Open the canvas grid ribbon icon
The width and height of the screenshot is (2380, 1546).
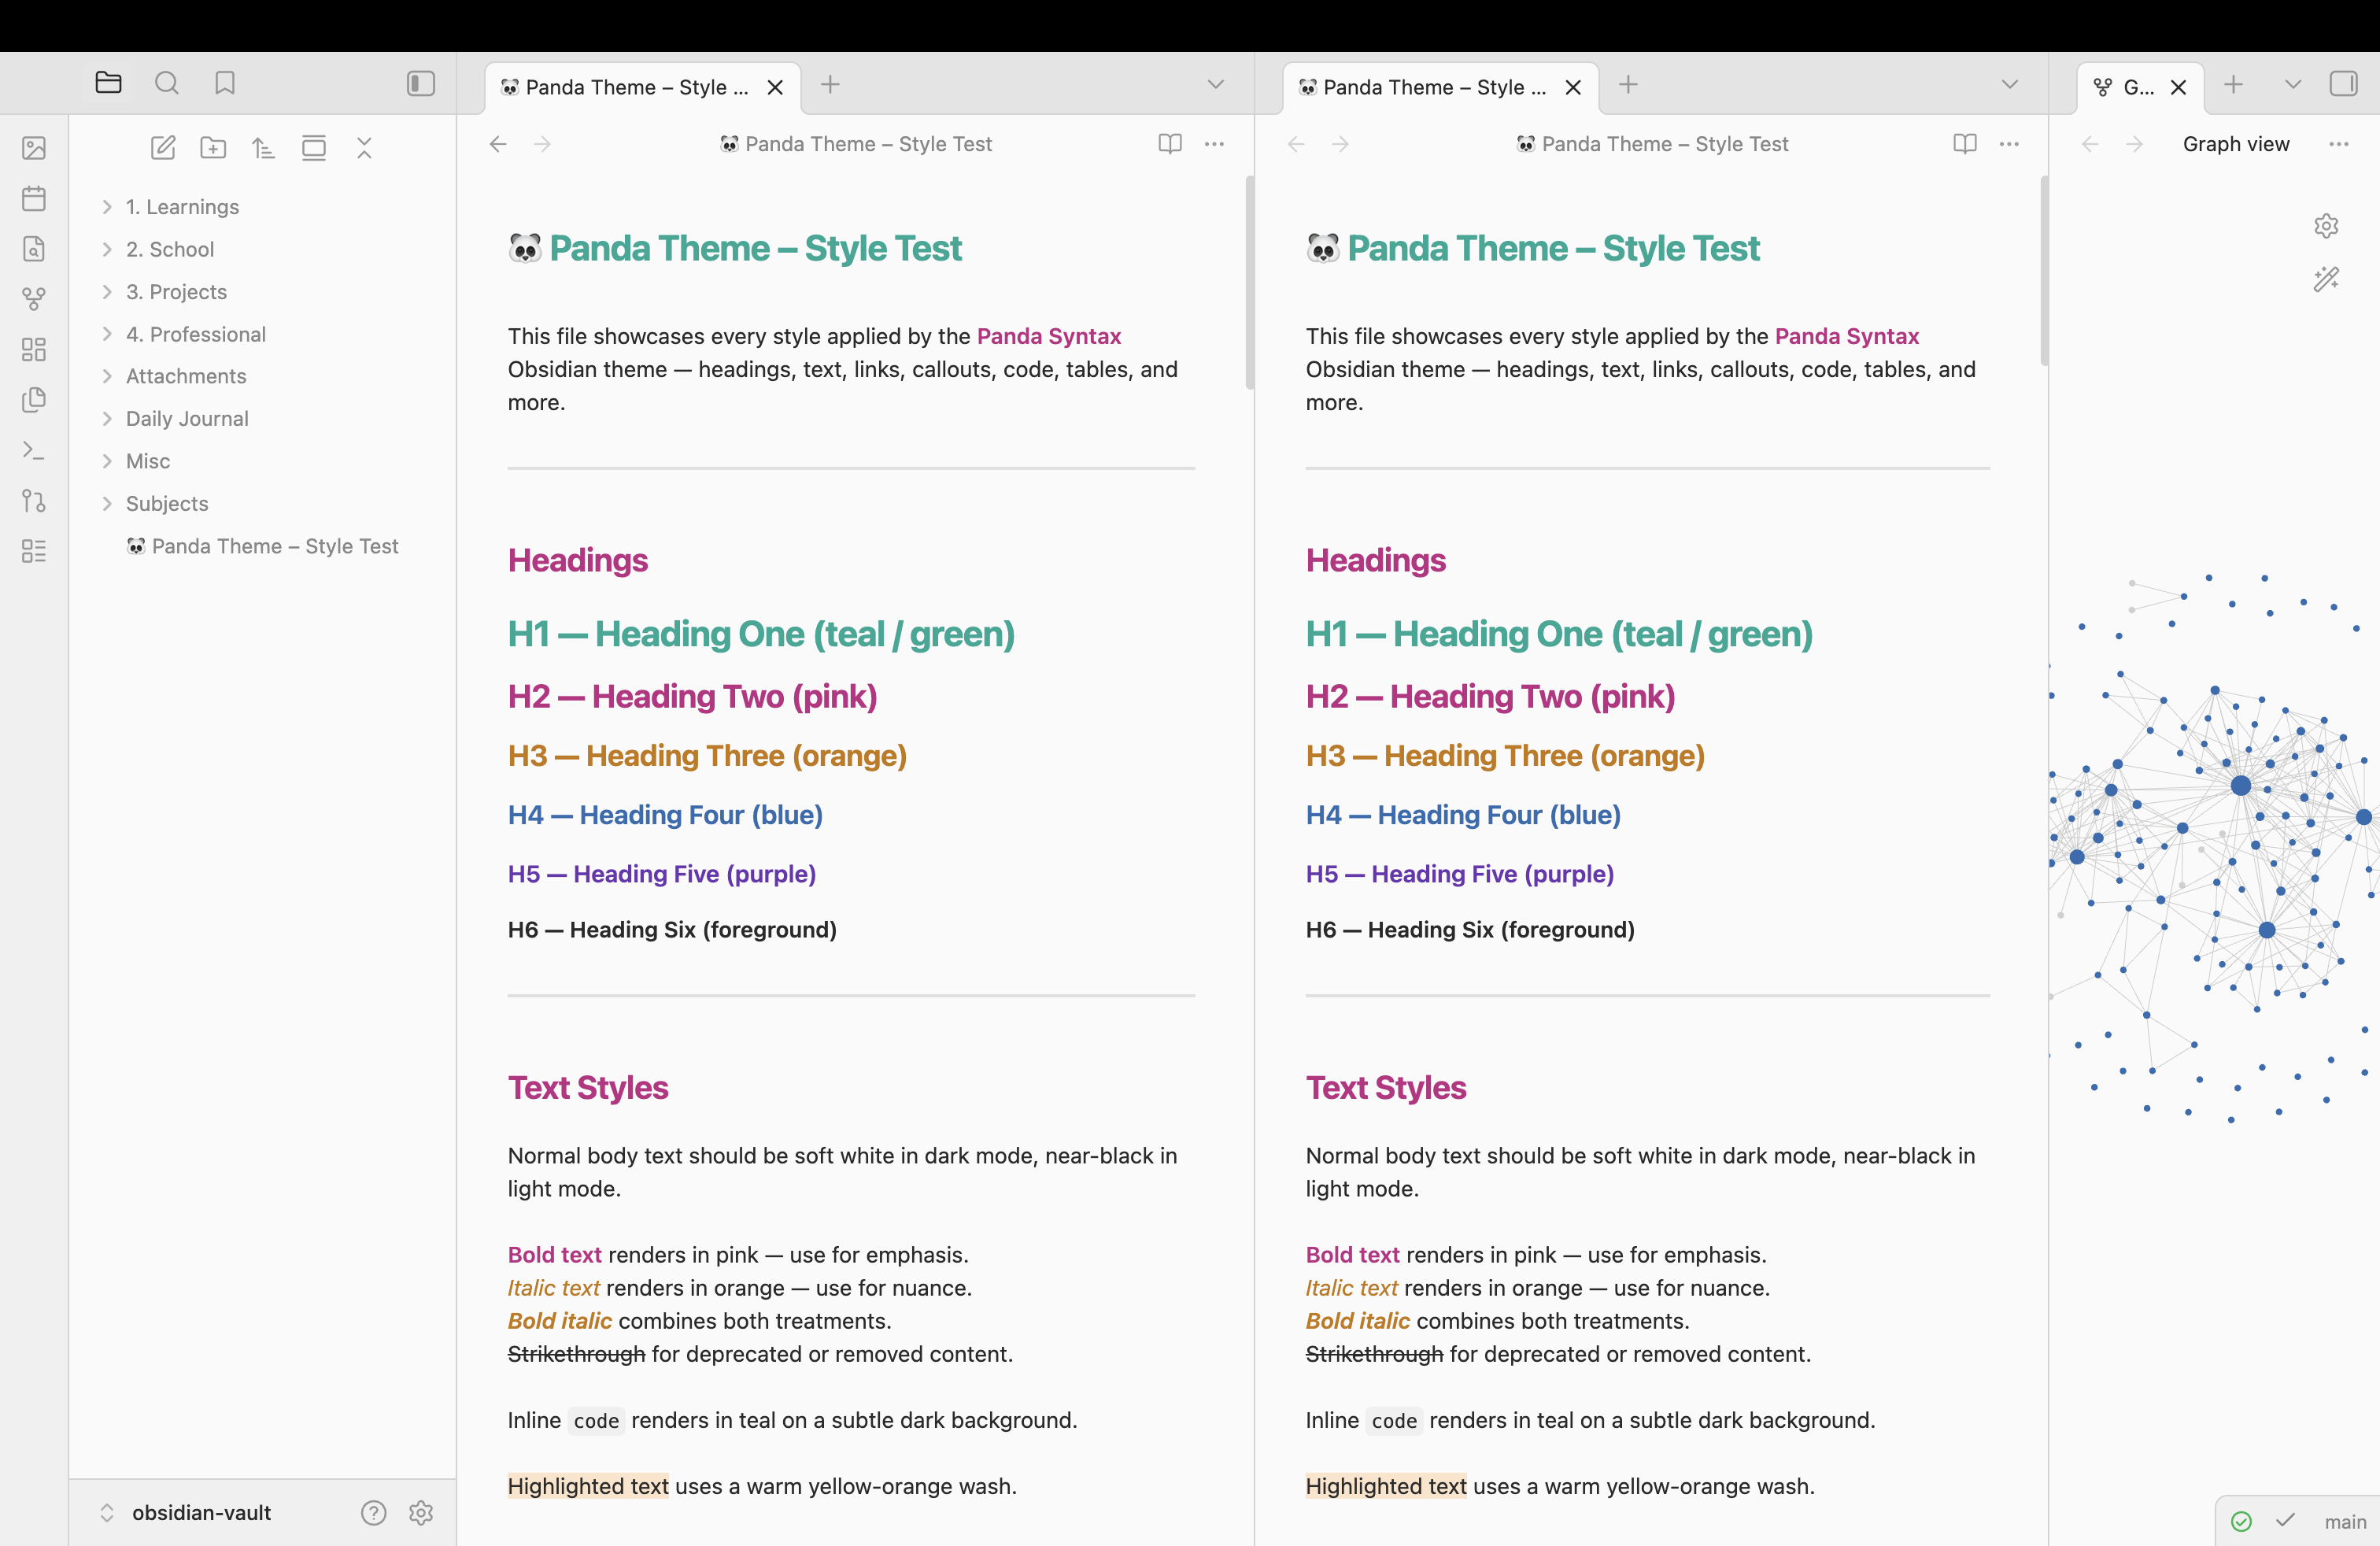(34, 349)
